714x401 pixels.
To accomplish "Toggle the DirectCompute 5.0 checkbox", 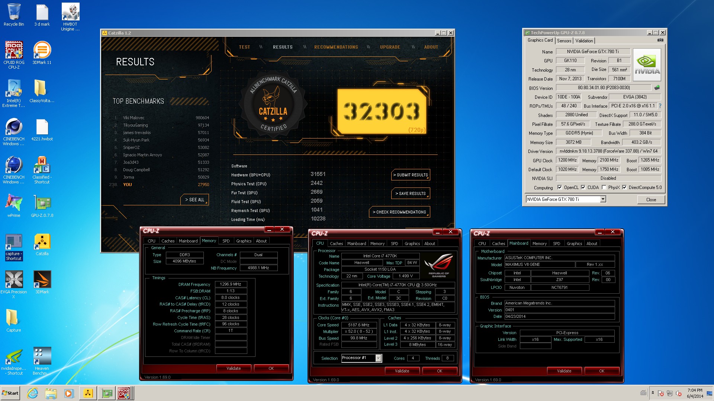I will 624,188.
